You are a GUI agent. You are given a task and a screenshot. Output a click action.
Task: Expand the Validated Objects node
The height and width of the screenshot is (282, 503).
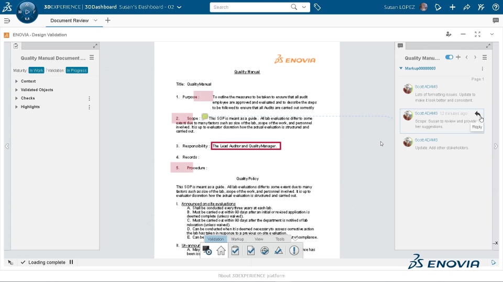(16, 90)
